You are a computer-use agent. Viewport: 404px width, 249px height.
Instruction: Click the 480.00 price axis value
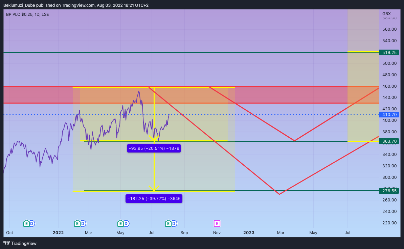point(389,75)
